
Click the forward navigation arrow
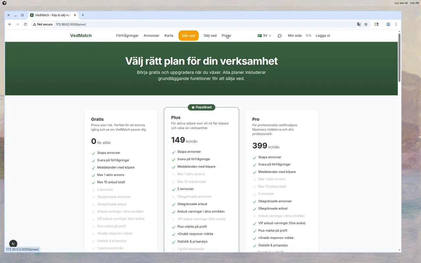click(17, 24)
